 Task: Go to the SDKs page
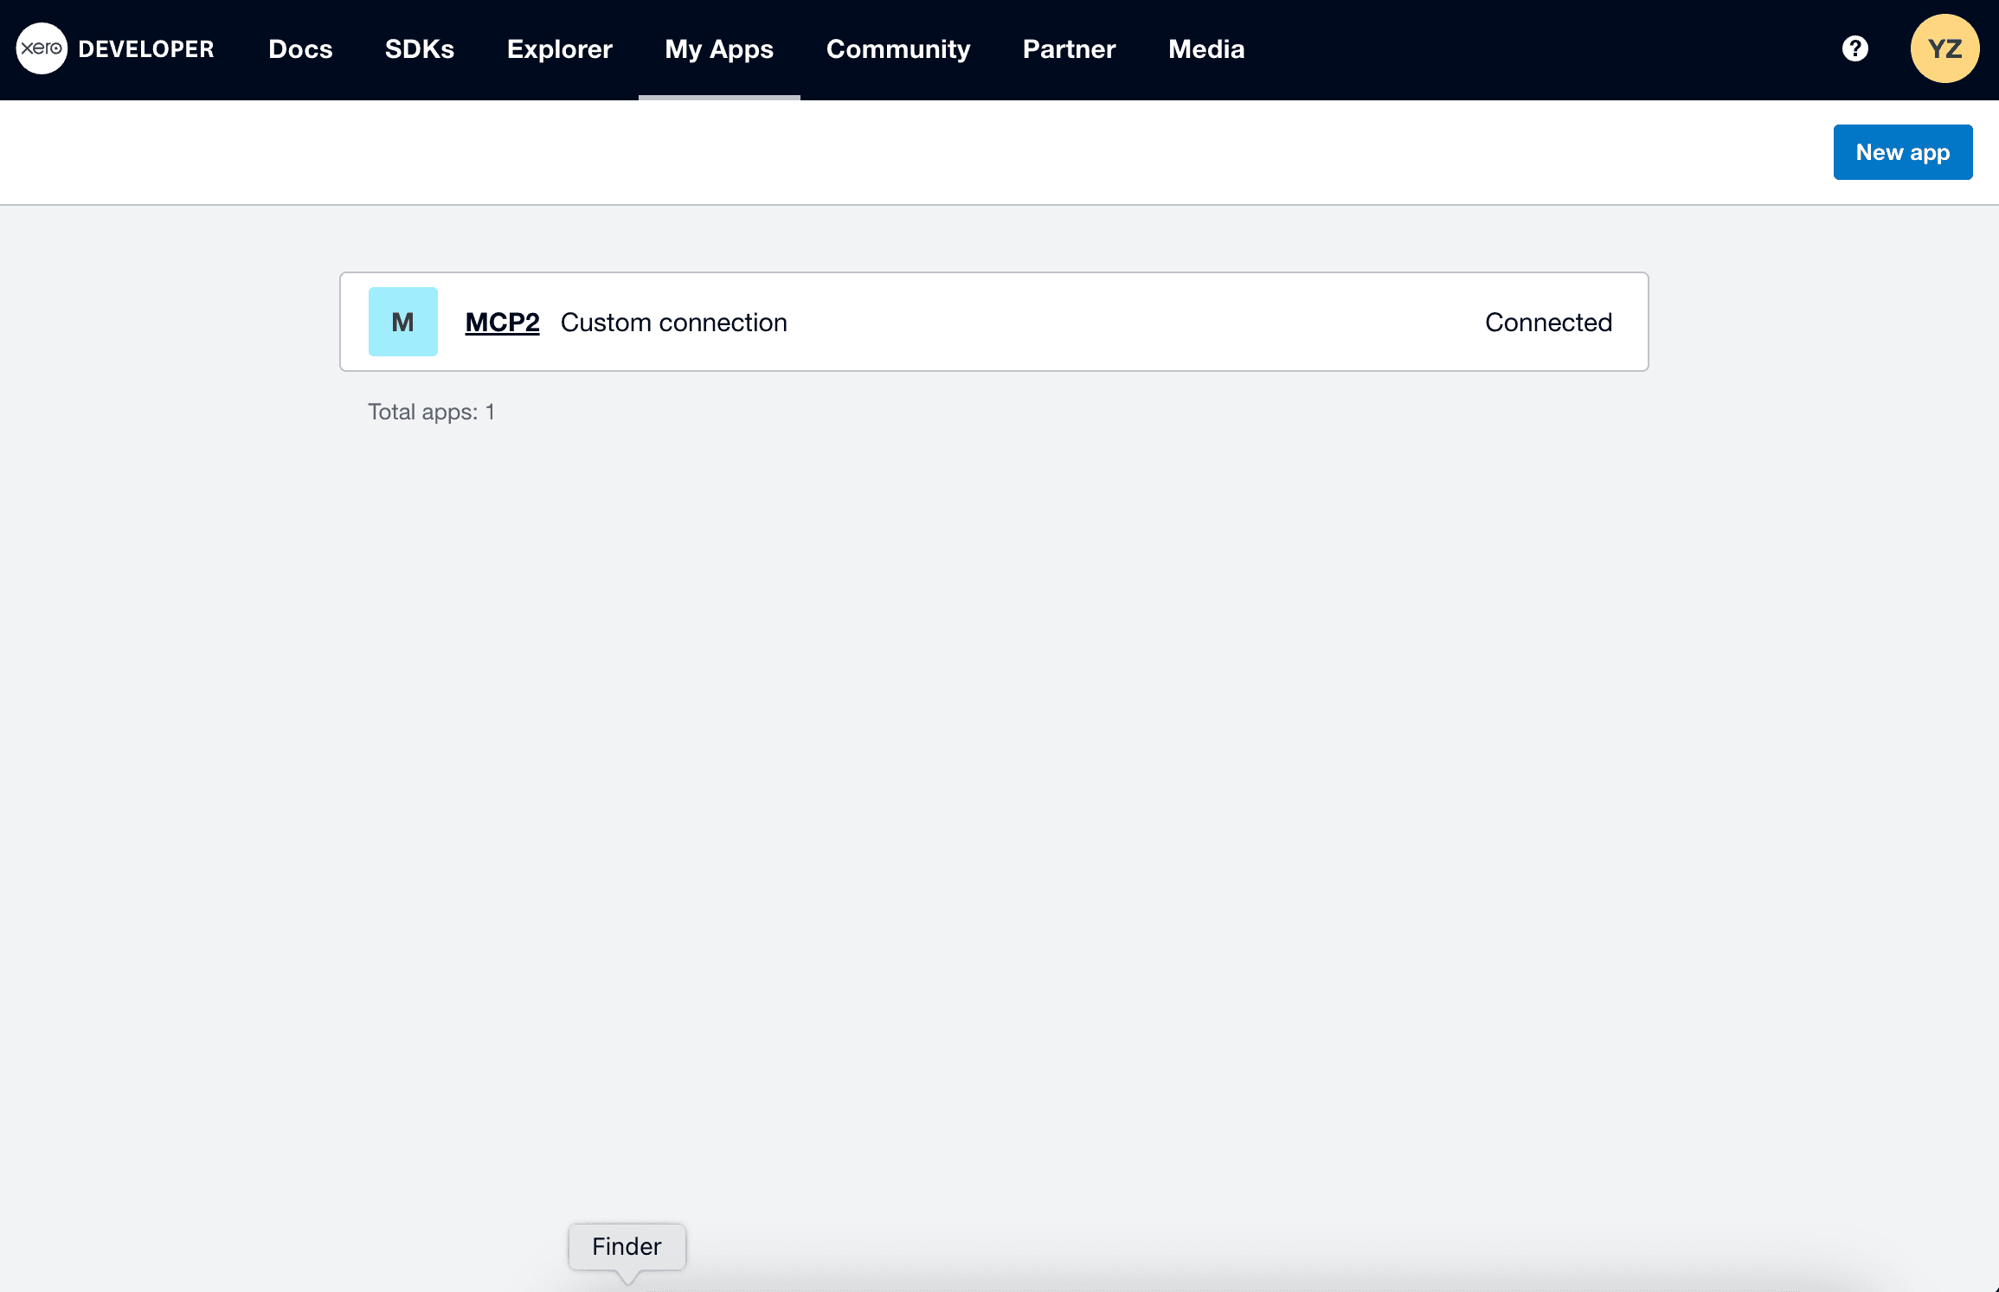[419, 49]
